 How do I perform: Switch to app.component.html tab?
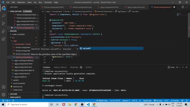click(x=110, y=7)
